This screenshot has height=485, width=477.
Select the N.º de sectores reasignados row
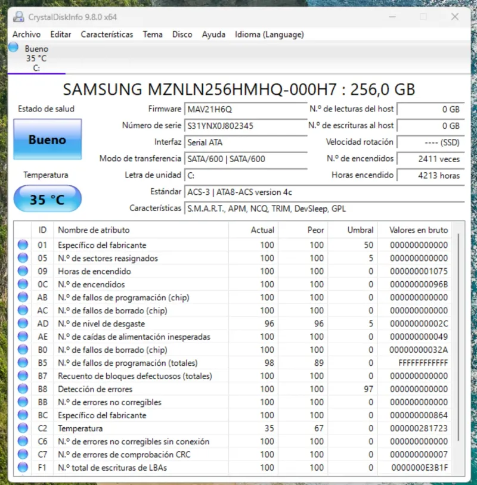coord(233,257)
